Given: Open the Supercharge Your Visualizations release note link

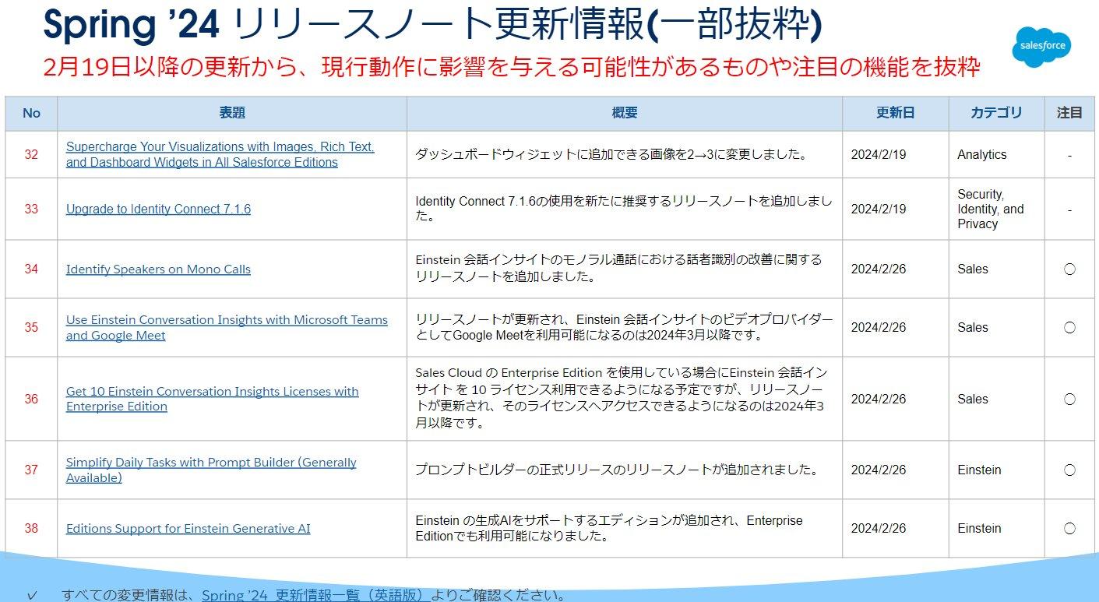Looking at the screenshot, I should pos(220,154).
